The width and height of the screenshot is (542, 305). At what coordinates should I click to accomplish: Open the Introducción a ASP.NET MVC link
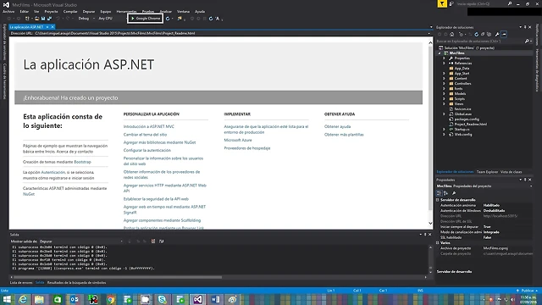[149, 126]
